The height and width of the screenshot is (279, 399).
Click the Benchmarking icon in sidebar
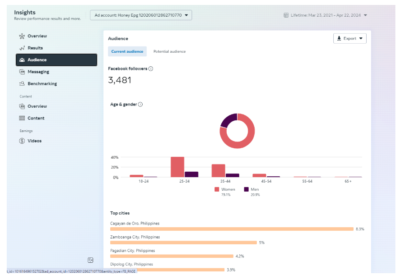point(22,84)
